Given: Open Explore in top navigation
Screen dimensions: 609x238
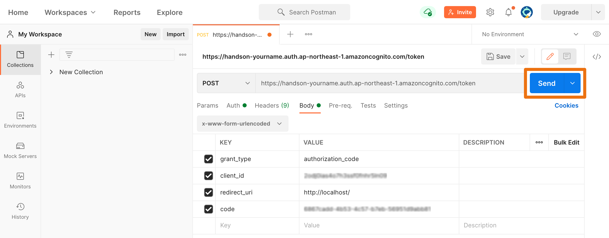Looking at the screenshot, I should (170, 12).
